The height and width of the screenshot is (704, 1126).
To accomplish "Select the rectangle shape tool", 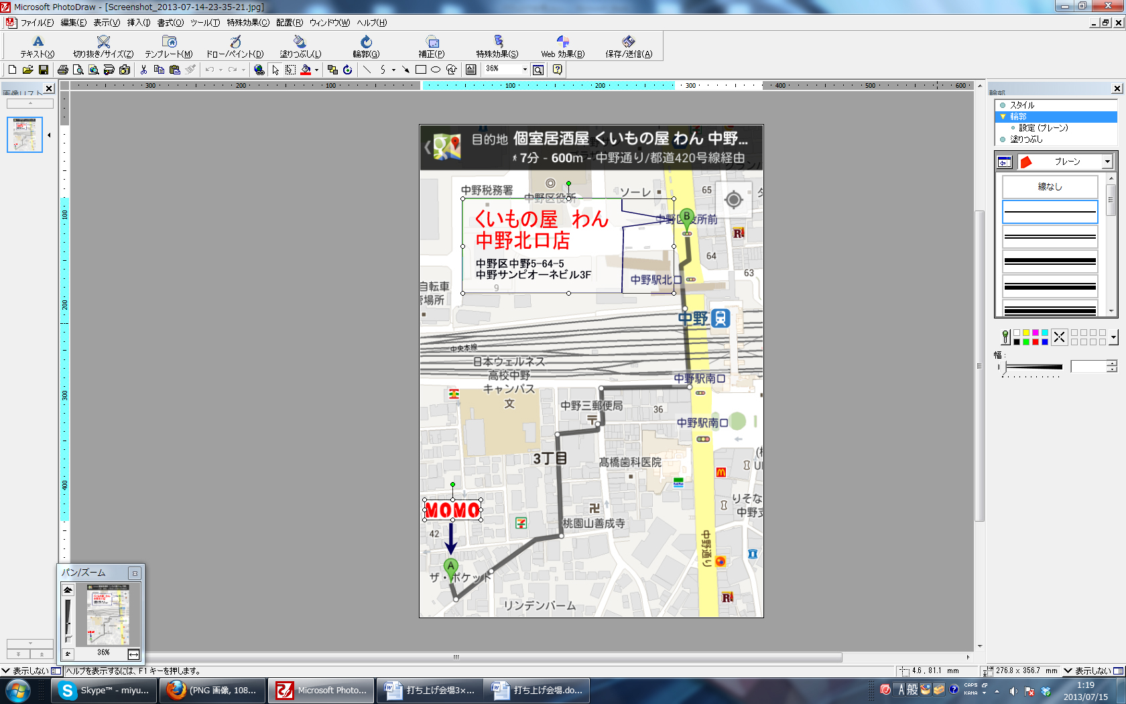I will point(421,70).
